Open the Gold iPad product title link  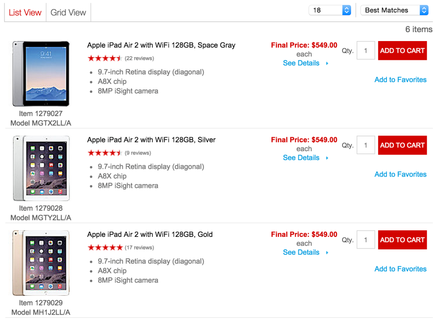tap(150, 234)
